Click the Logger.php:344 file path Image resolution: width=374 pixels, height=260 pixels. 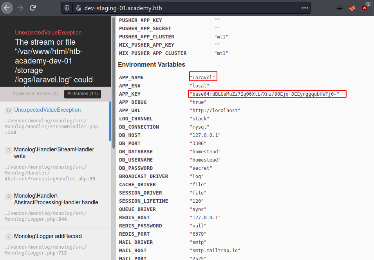[x=45, y=216]
